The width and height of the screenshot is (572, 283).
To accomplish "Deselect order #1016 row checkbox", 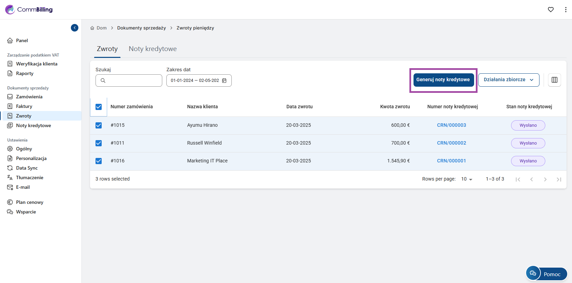I will click(x=99, y=161).
